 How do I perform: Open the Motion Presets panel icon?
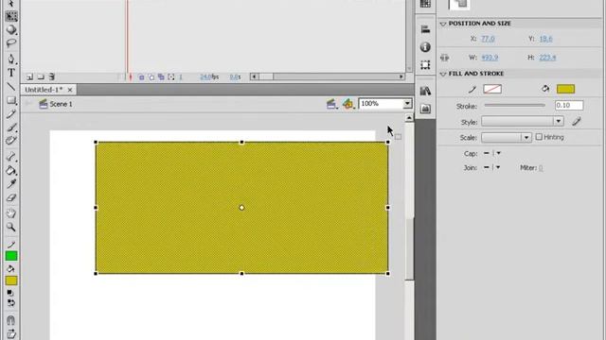(425, 109)
